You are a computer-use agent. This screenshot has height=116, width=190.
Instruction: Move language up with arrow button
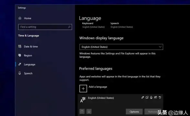point(82,111)
